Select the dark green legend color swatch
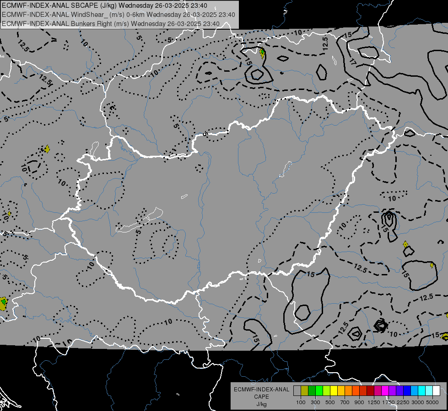This screenshot has width=448, height=411. 312,390
